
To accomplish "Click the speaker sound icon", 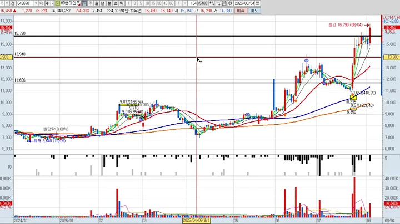I will [x=48, y=3].
